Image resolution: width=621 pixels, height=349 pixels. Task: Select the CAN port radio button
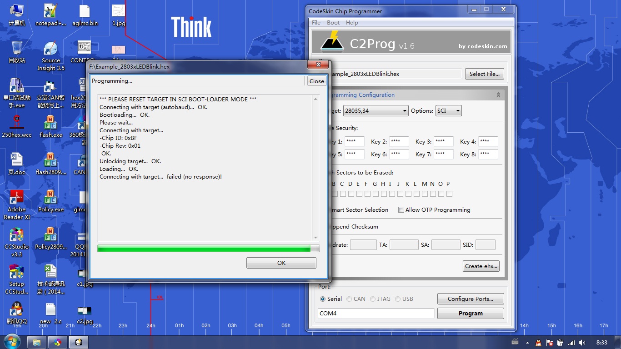[349, 299]
